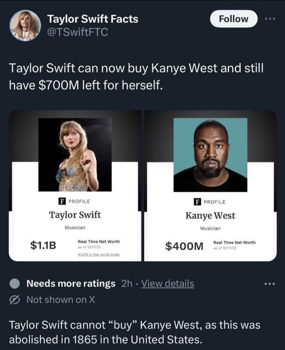Viewport: 285px width, 350px height.
Task: Click the gray 'Needs more ratings' status dot
Action: click(15, 284)
